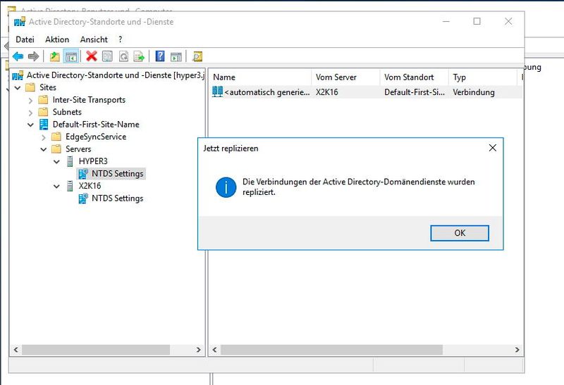
Task: Select the Inter-Site Transports tree item
Action: pos(89,100)
